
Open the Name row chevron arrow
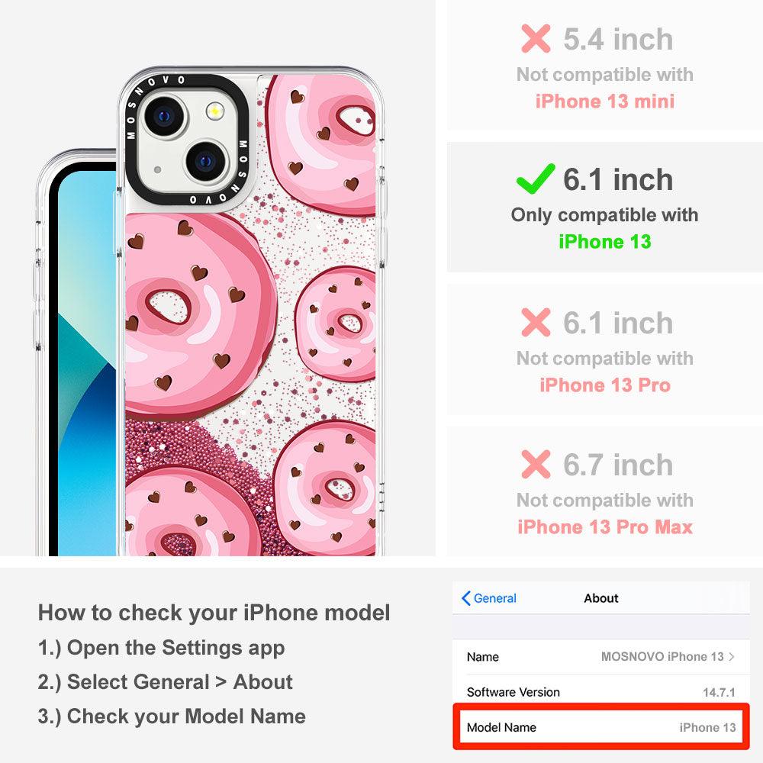(x=732, y=656)
